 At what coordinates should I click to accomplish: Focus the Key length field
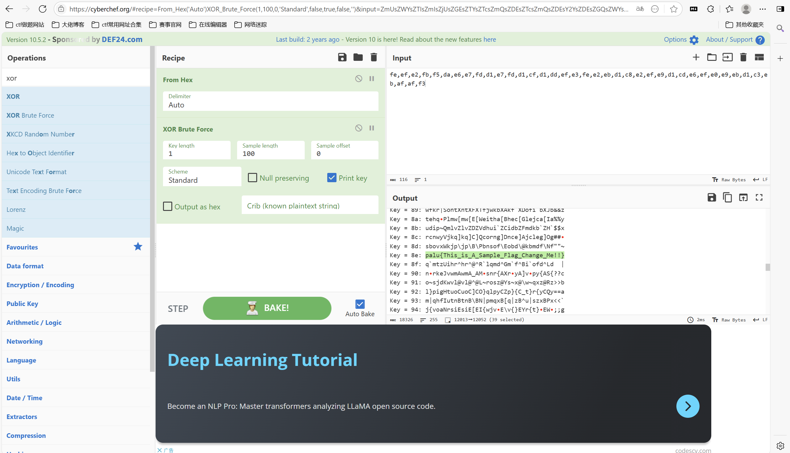197,150
